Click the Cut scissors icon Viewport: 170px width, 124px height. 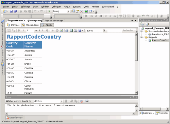click(21, 11)
